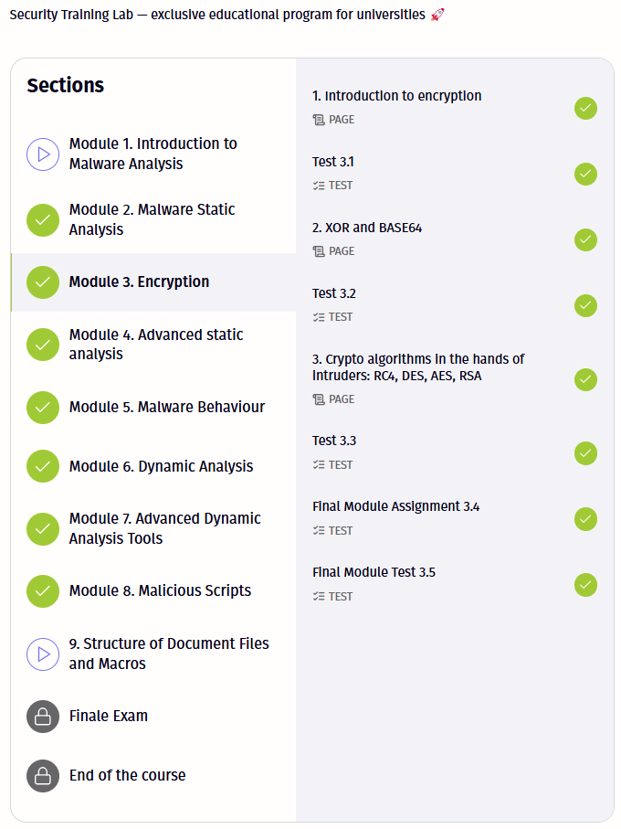Click the green checkmark icon for Module 2
Viewport: 621px width, 829px height.
43,220
